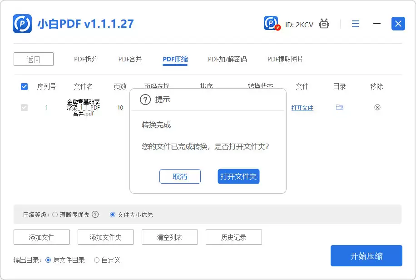This screenshot has height=280, width=416.
Task: Uncheck the select-all checkbox in the header row
Action: coord(24,86)
